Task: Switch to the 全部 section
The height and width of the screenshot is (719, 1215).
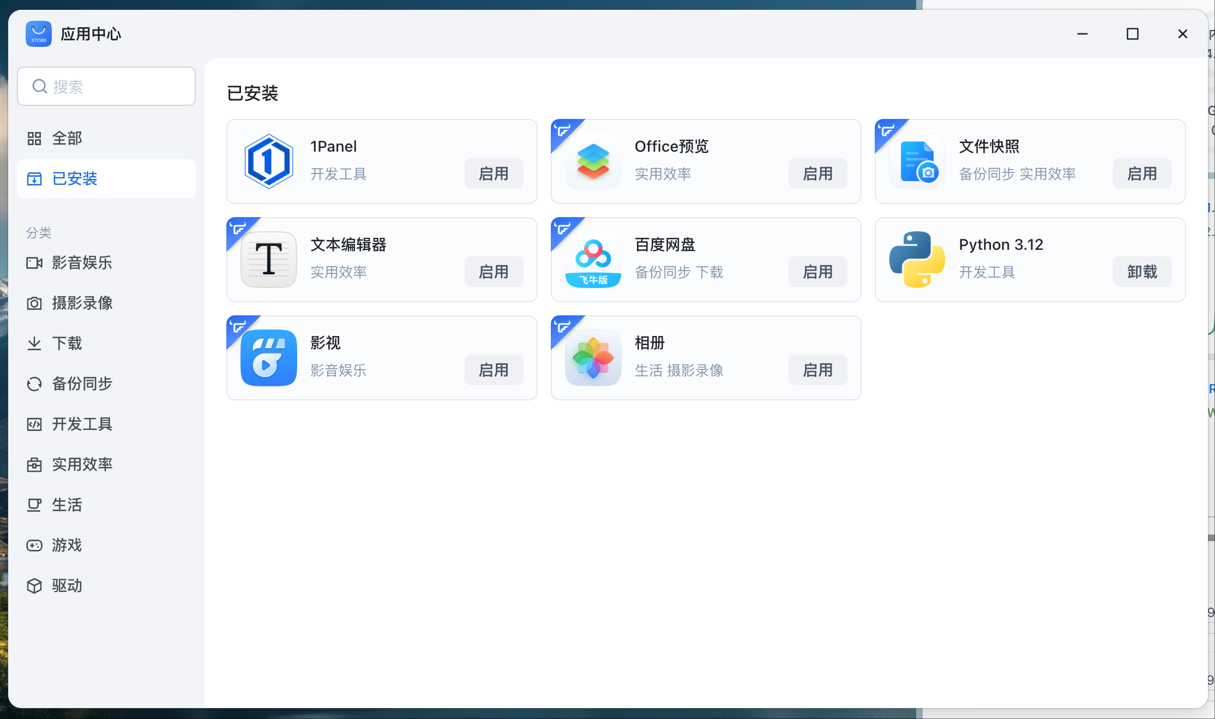Action: click(67, 139)
